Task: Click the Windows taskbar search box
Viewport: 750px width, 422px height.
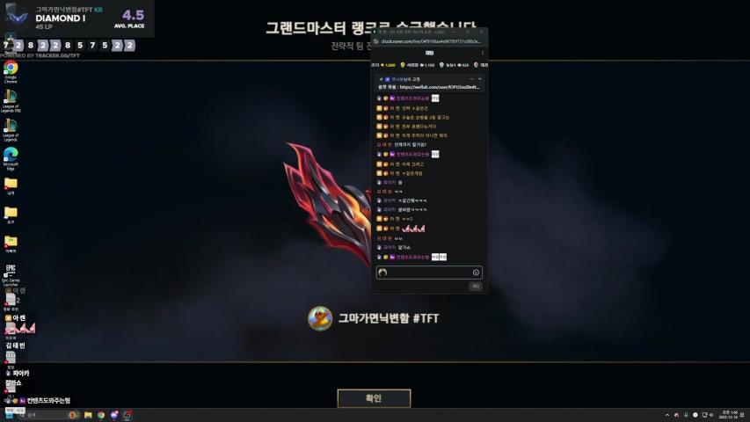Action: (x=43, y=415)
